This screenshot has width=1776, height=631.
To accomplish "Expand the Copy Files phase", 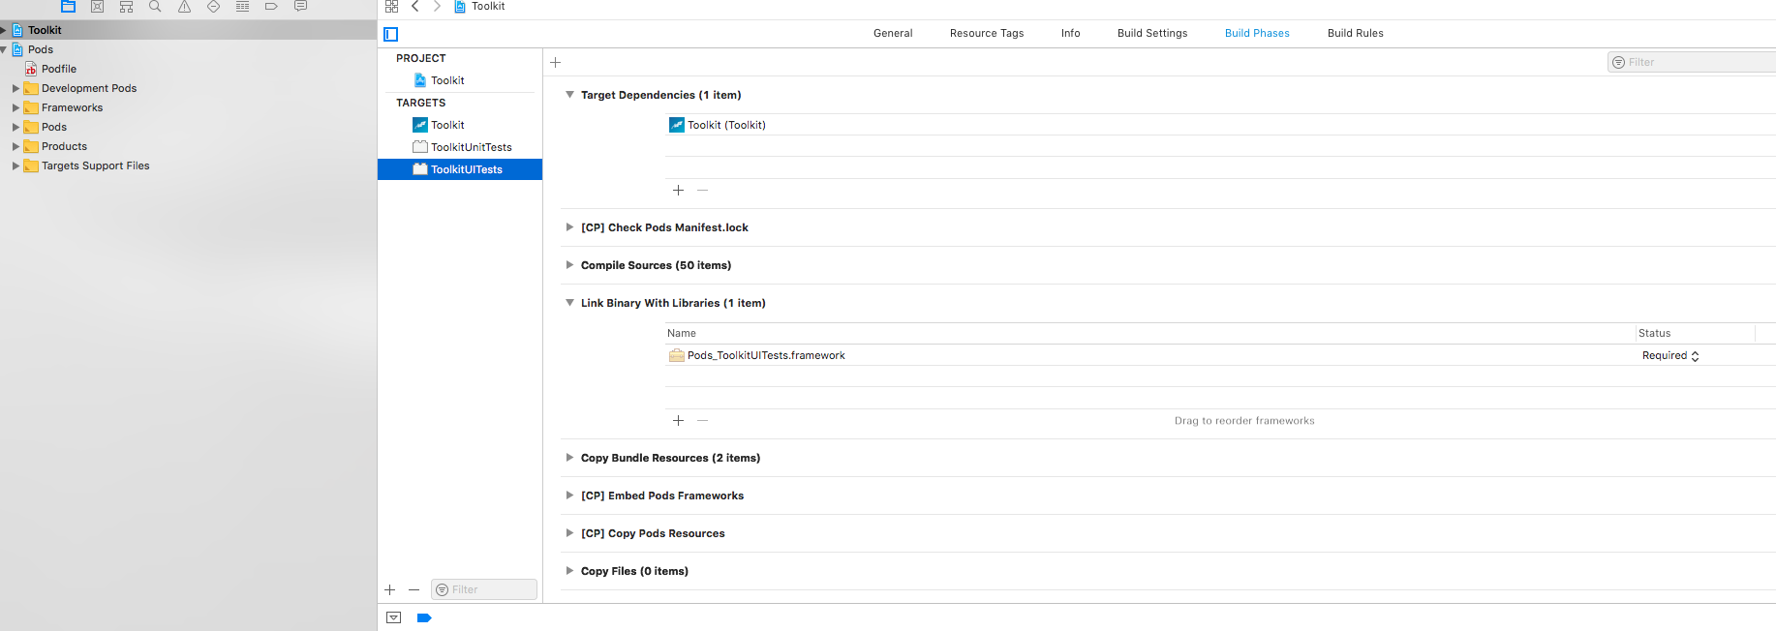I will pyautogui.click(x=569, y=571).
